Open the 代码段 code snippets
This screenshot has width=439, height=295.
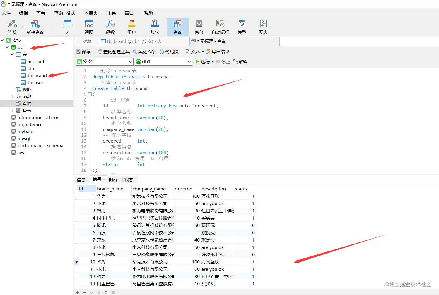(x=169, y=52)
